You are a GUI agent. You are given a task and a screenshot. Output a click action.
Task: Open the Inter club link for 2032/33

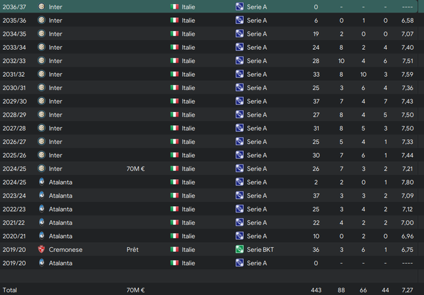tap(56, 60)
